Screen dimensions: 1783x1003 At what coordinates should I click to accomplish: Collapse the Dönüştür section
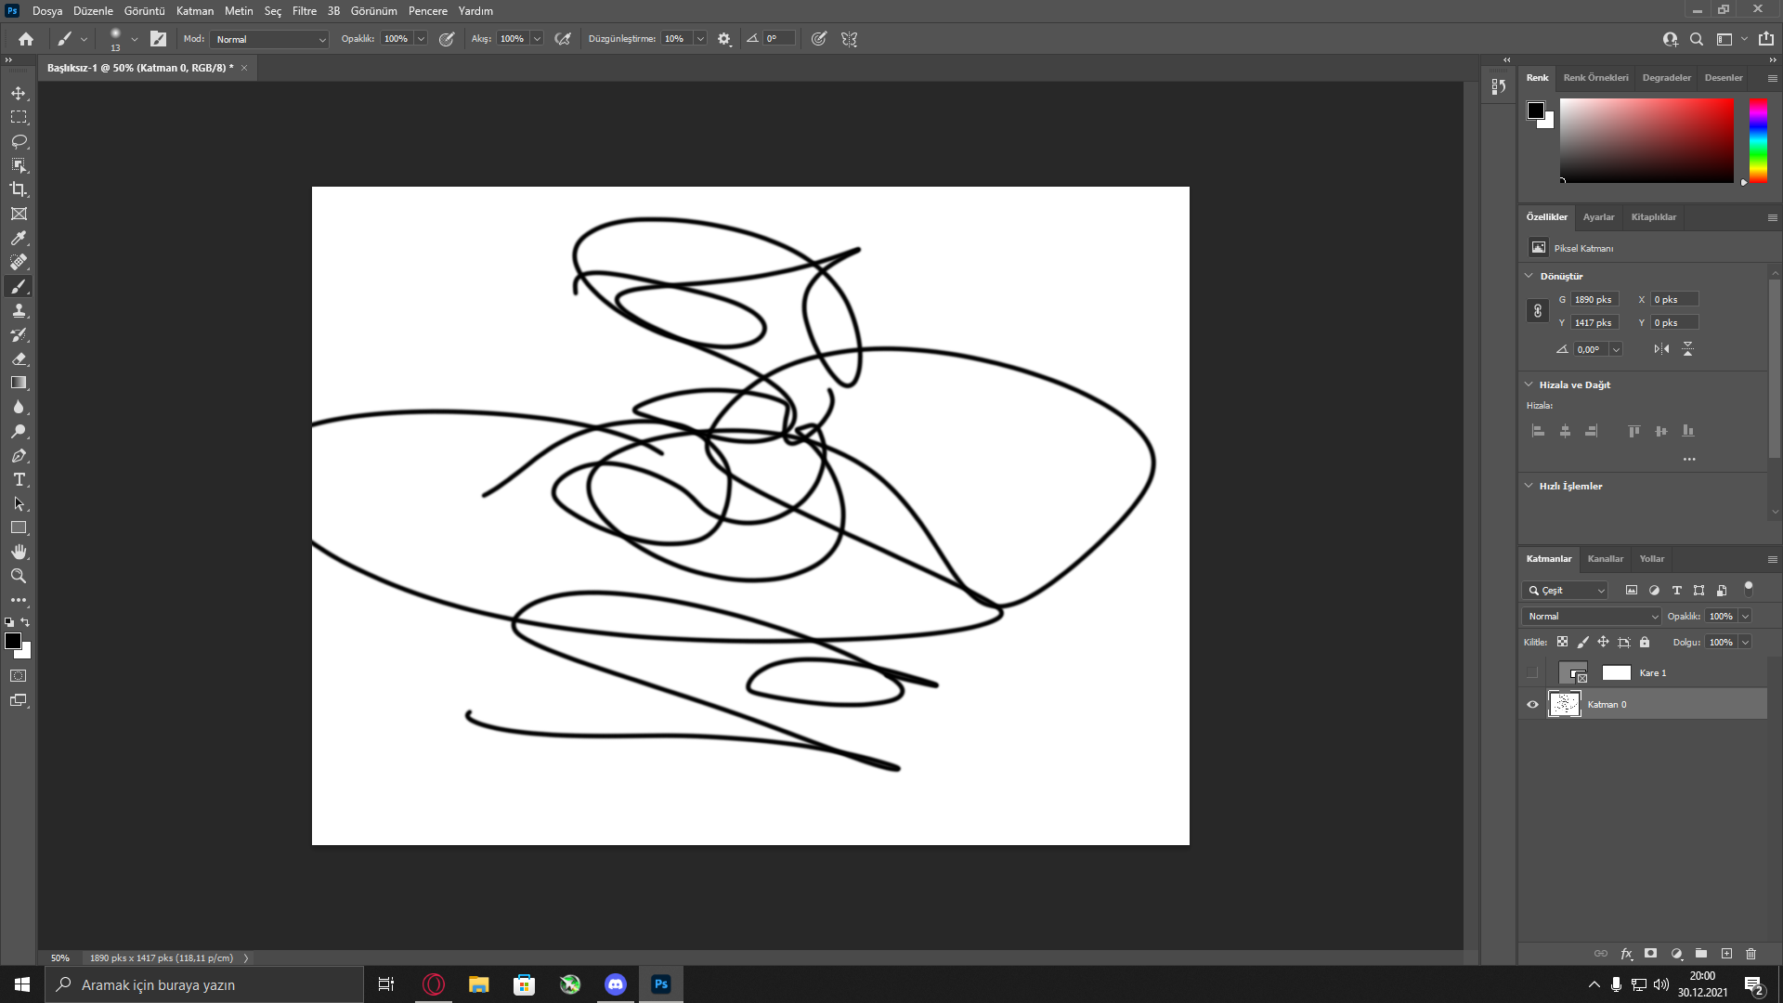pyautogui.click(x=1529, y=276)
